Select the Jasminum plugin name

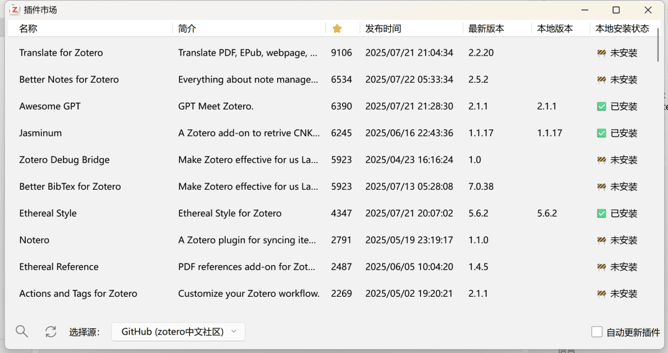tap(40, 134)
